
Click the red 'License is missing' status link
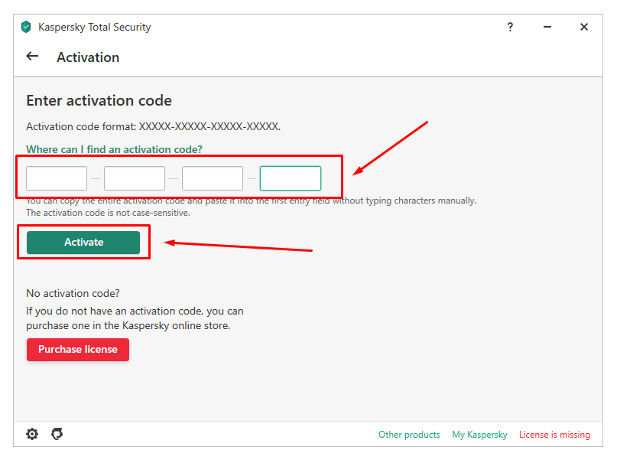coord(554,435)
